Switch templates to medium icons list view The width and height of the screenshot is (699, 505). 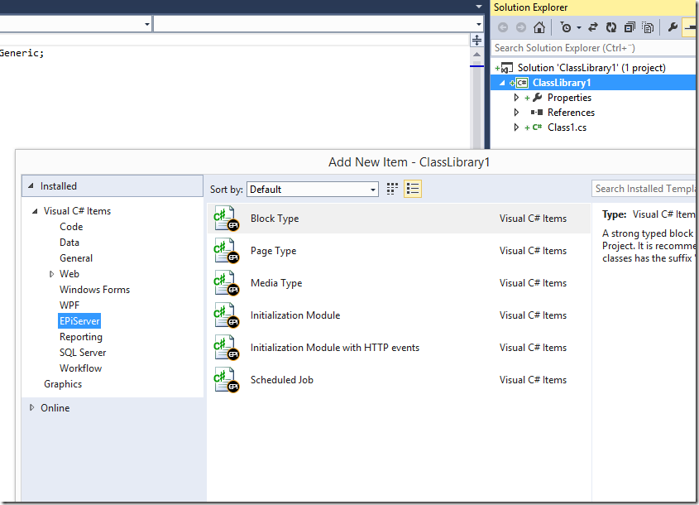click(x=412, y=189)
